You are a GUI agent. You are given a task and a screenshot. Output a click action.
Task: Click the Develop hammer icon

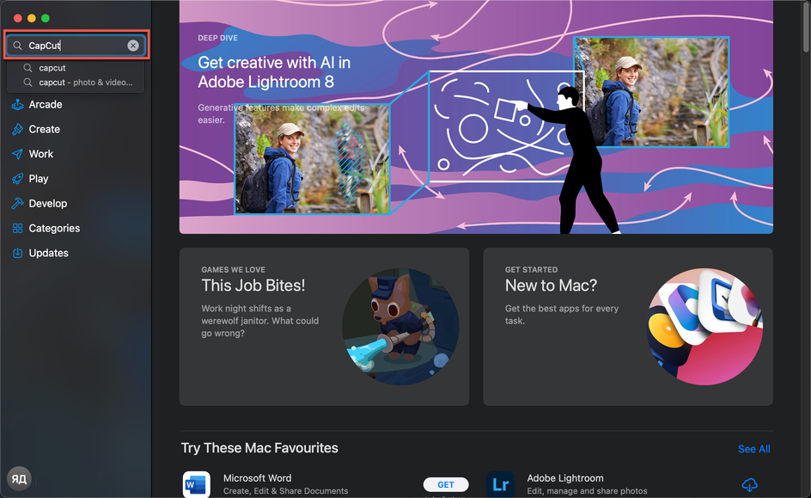coord(17,204)
